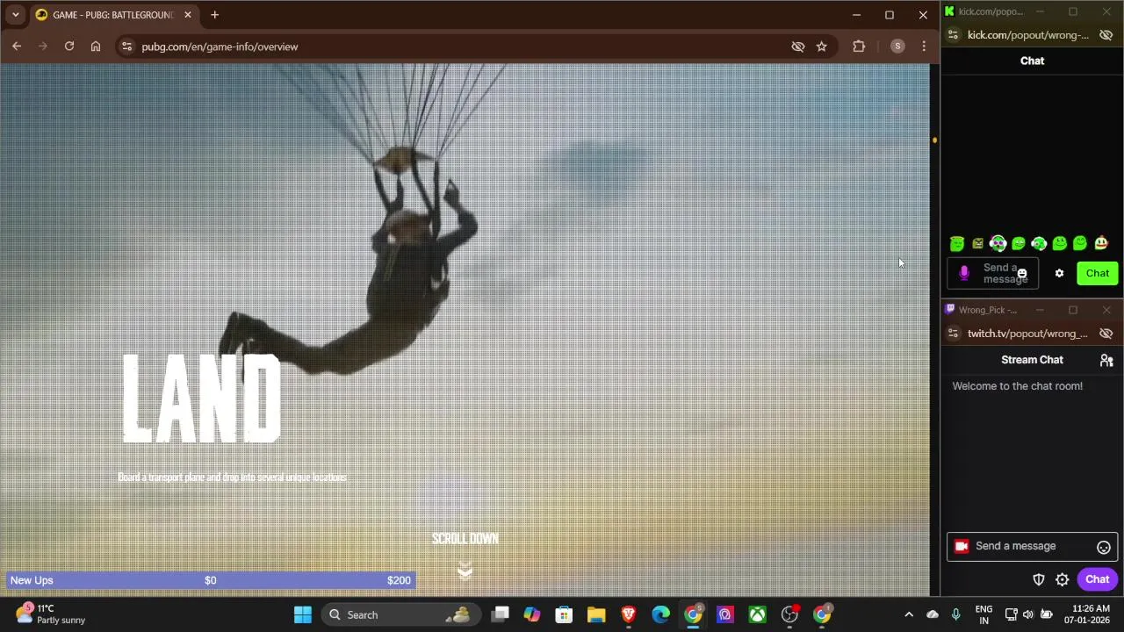
Task: Click the New Ups progress bar
Action: [x=211, y=580]
